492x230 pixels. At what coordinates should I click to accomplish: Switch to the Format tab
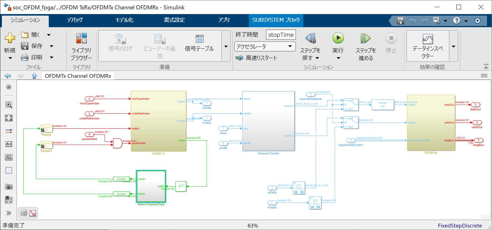(x=174, y=20)
